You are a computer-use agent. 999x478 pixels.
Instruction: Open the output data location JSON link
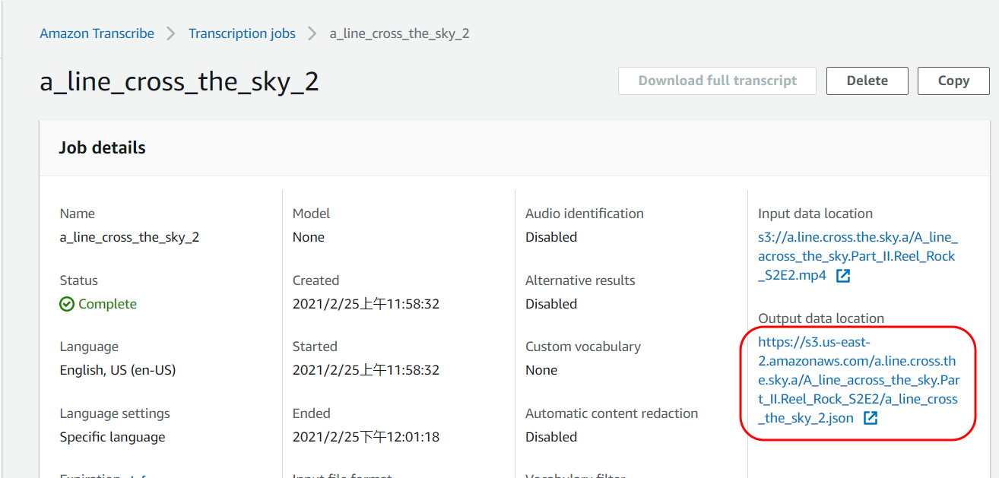coord(857,380)
